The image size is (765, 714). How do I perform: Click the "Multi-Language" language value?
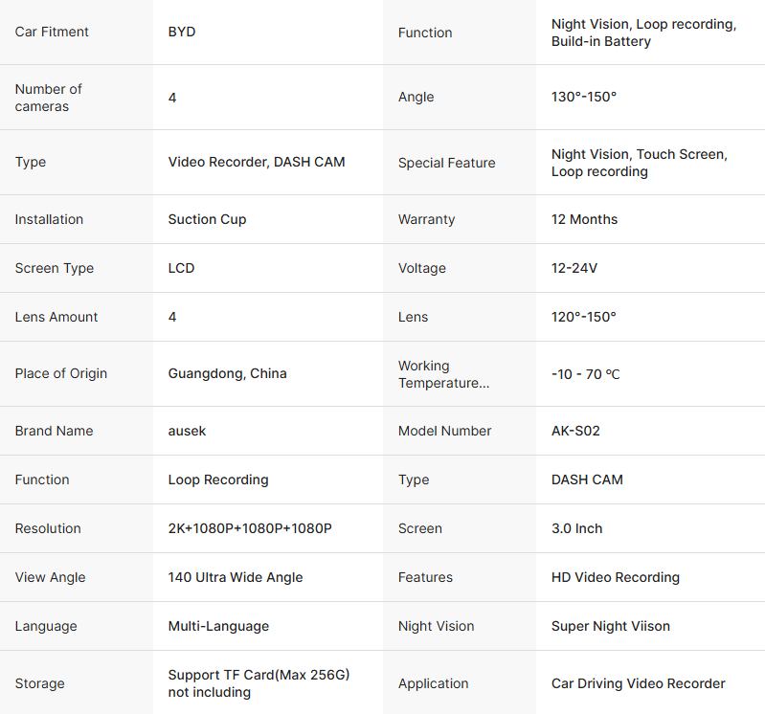pyautogui.click(x=218, y=626)
